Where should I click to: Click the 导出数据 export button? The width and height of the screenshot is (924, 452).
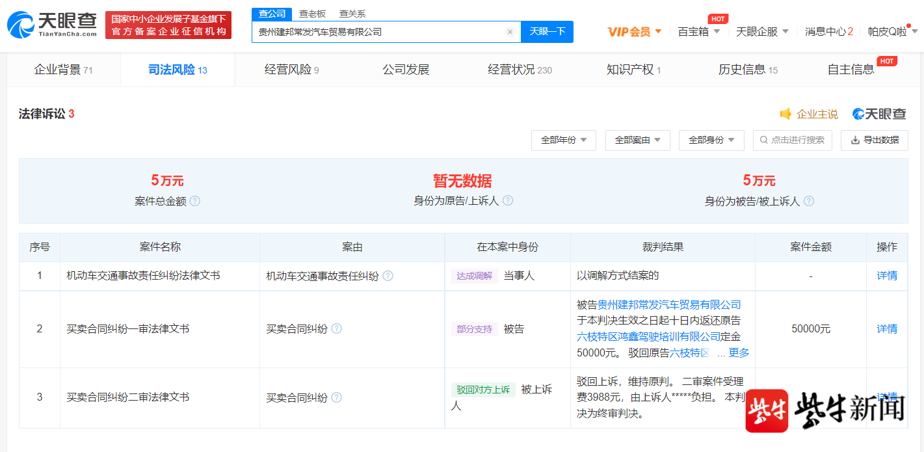pos(875,140)
